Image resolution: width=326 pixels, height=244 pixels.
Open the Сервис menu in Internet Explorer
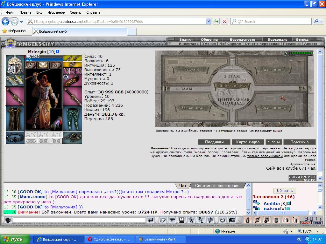75,12
